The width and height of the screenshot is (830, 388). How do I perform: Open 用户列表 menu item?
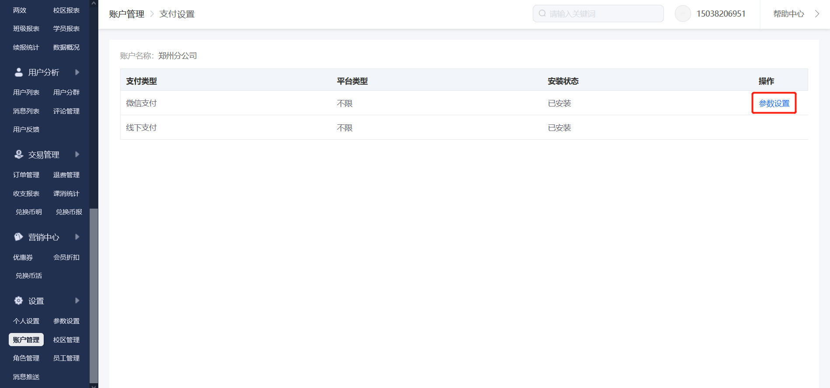click(26, 93)
